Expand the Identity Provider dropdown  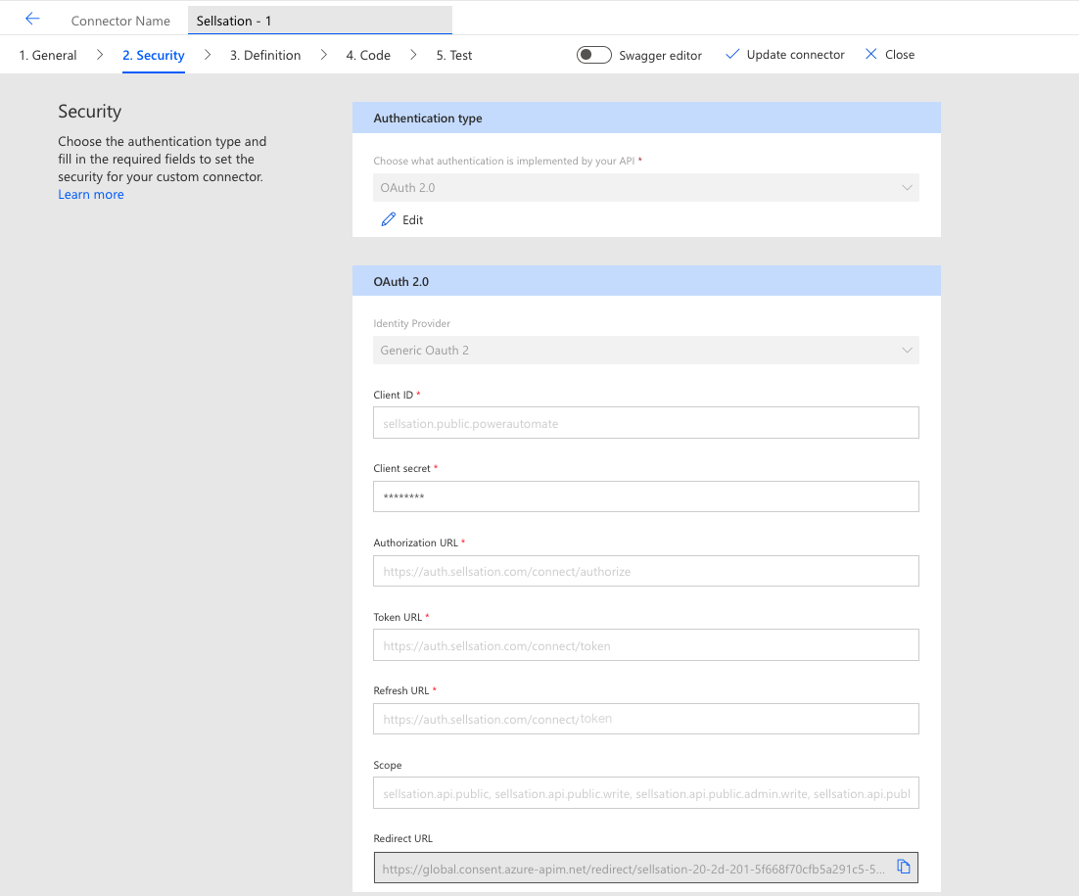click(x=645, y=351)
